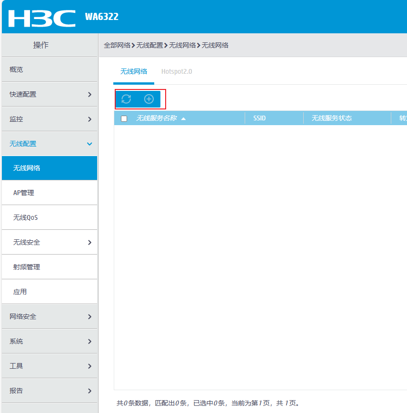Click the refresh icon on the toolbar
Image resolution: width=407 pixels, height=413 pixels.
tap(126, 99)
